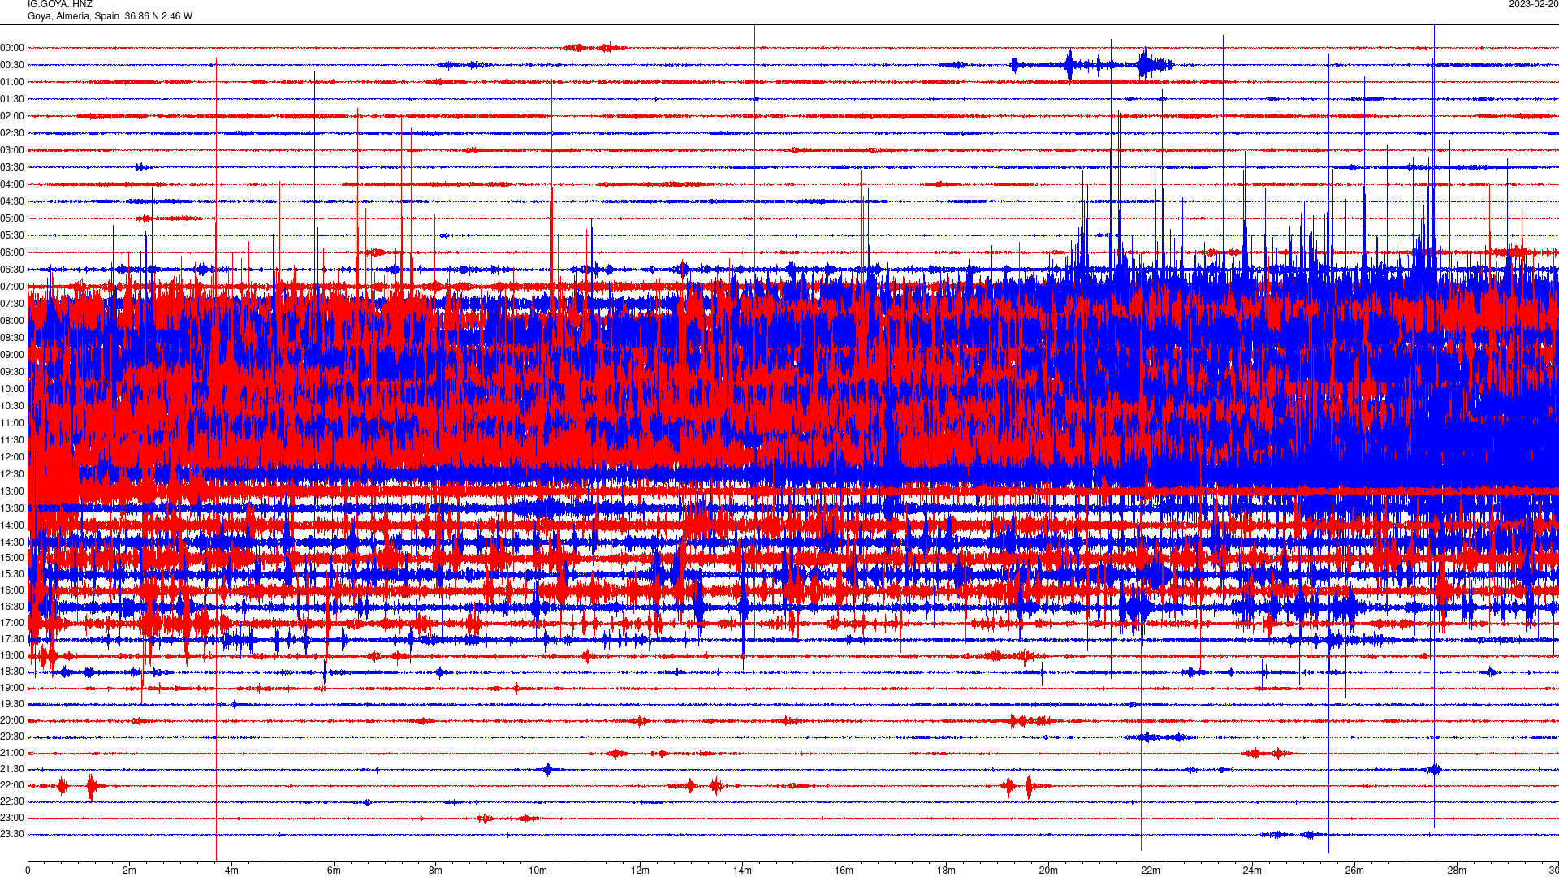Select the 22:30 trace time label
The width and height of the screenshot is (1559, 877).
click(12, 801)
